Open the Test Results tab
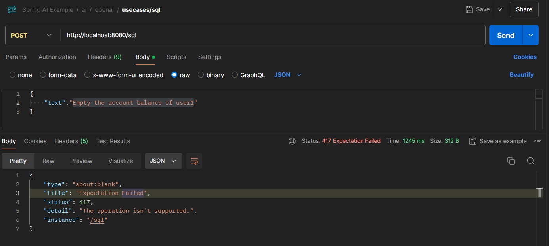 tap(113, 141)
